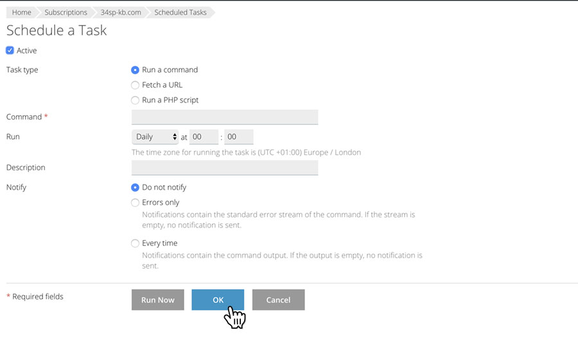Screen dimensions: 578x346
Task: Click the Required fields note
Action: 35,297
